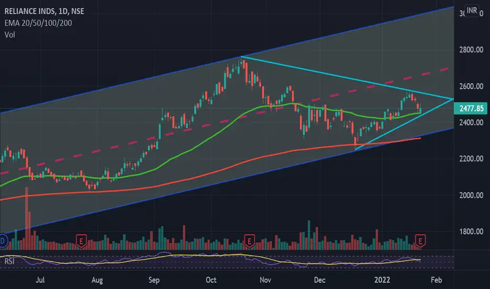The height and width of the screenshot is (289, 490).
Task: Open the INR currency selector
Action: click(472, 11)
